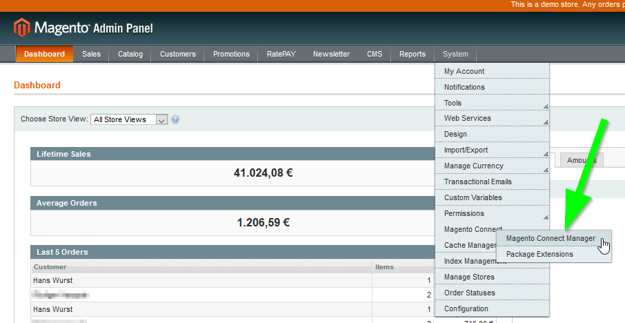Open the Choose Store View dropdown
625x323 pixels.
coord(129,119)
